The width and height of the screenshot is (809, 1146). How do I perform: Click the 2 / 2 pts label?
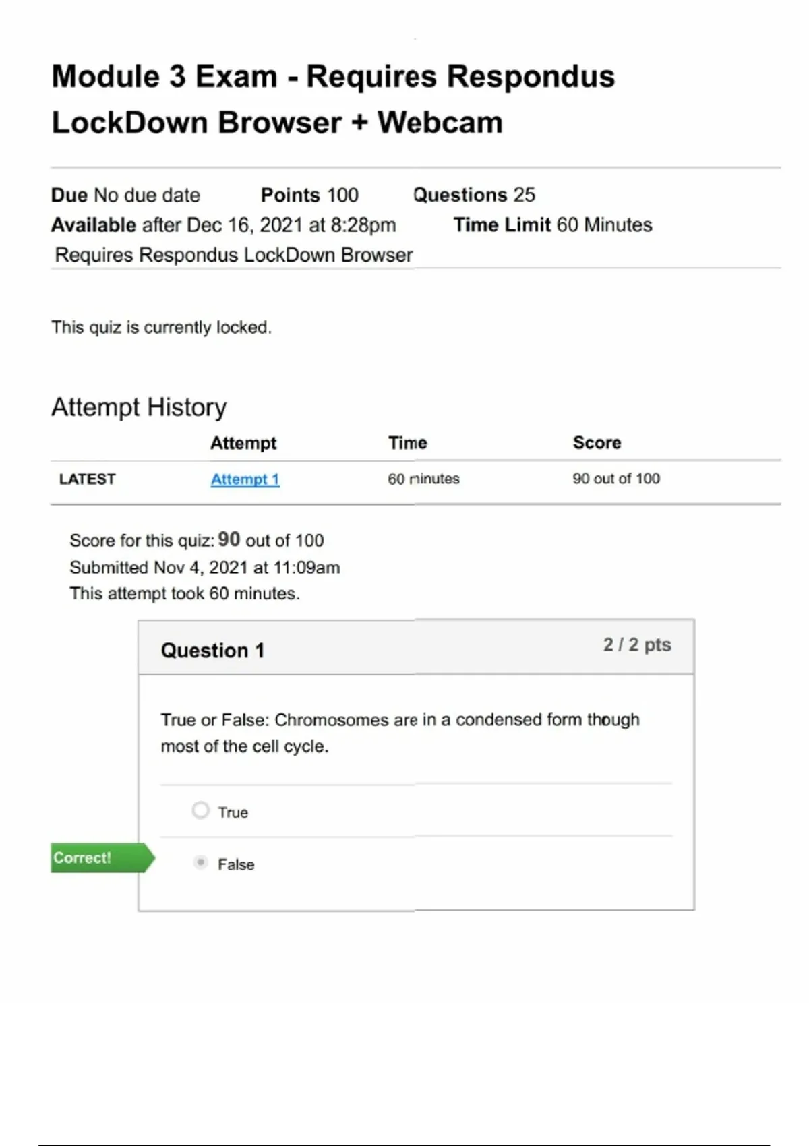click(x=636, y=645)
